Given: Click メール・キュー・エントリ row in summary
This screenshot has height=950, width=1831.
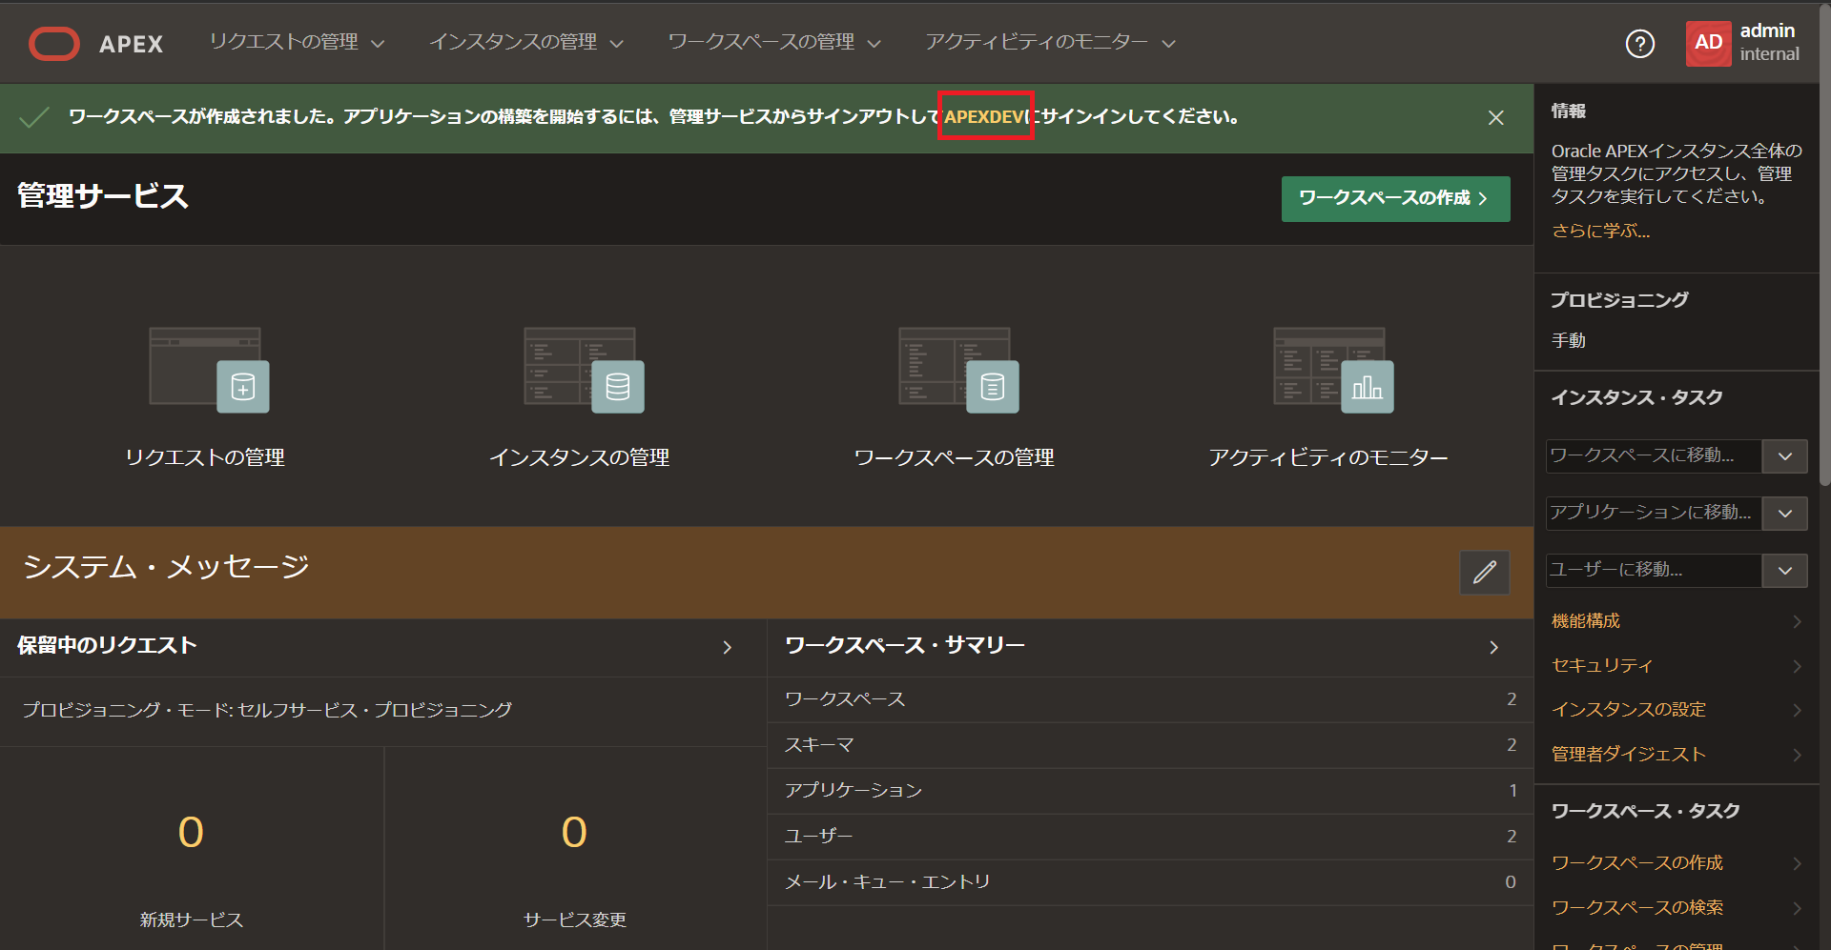Looking at the screenshot, I should point(1150,882).
